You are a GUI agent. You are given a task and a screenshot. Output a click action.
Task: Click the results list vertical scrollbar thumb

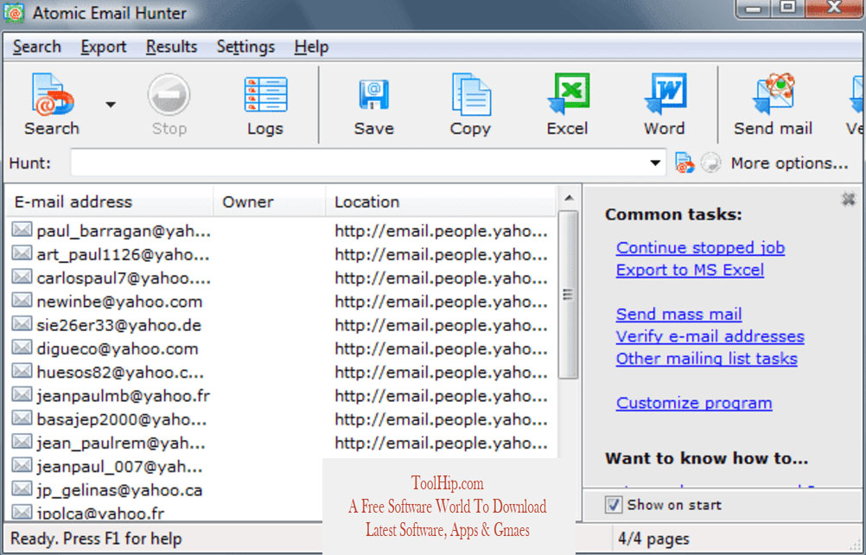568,295
